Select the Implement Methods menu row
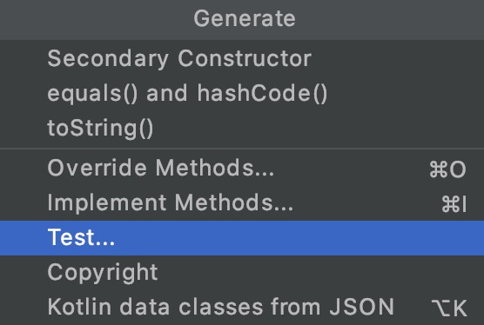This screenshot has width=484, height=325. click(x=242, y=203)
